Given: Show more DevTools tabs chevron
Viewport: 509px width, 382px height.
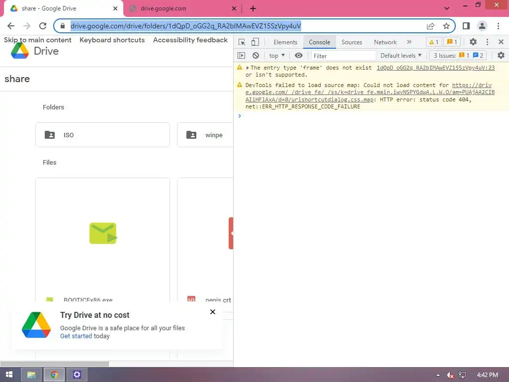Looking at the screenshot, I should tap(409, 42).
